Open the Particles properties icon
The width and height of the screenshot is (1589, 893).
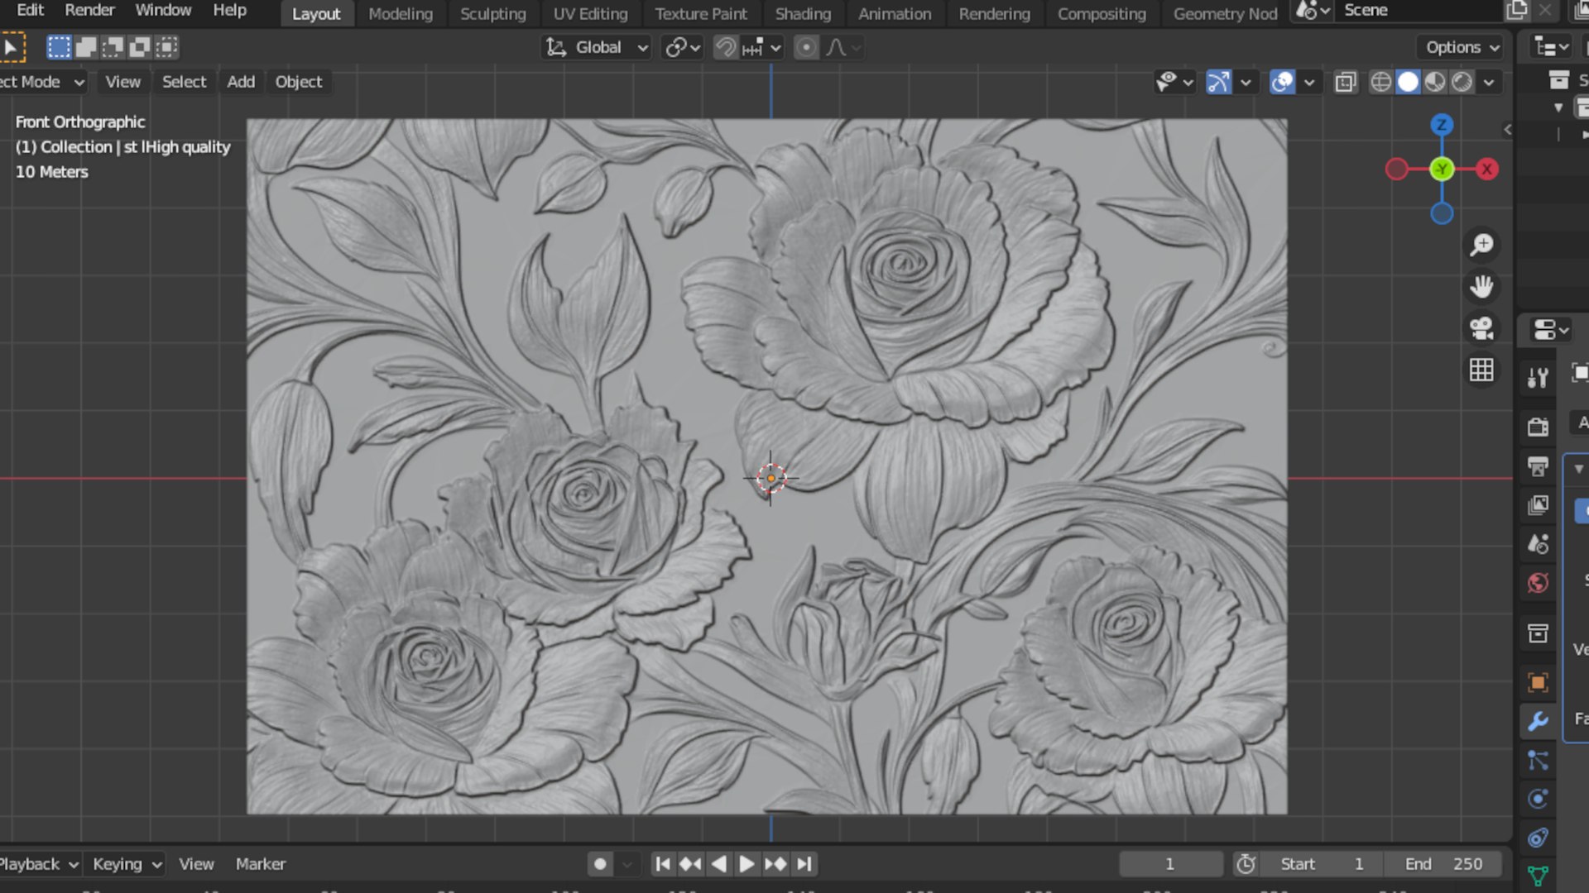pyautogui.click(x=1538, y=760)
